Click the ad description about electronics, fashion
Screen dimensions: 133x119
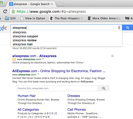click(48, 63)
